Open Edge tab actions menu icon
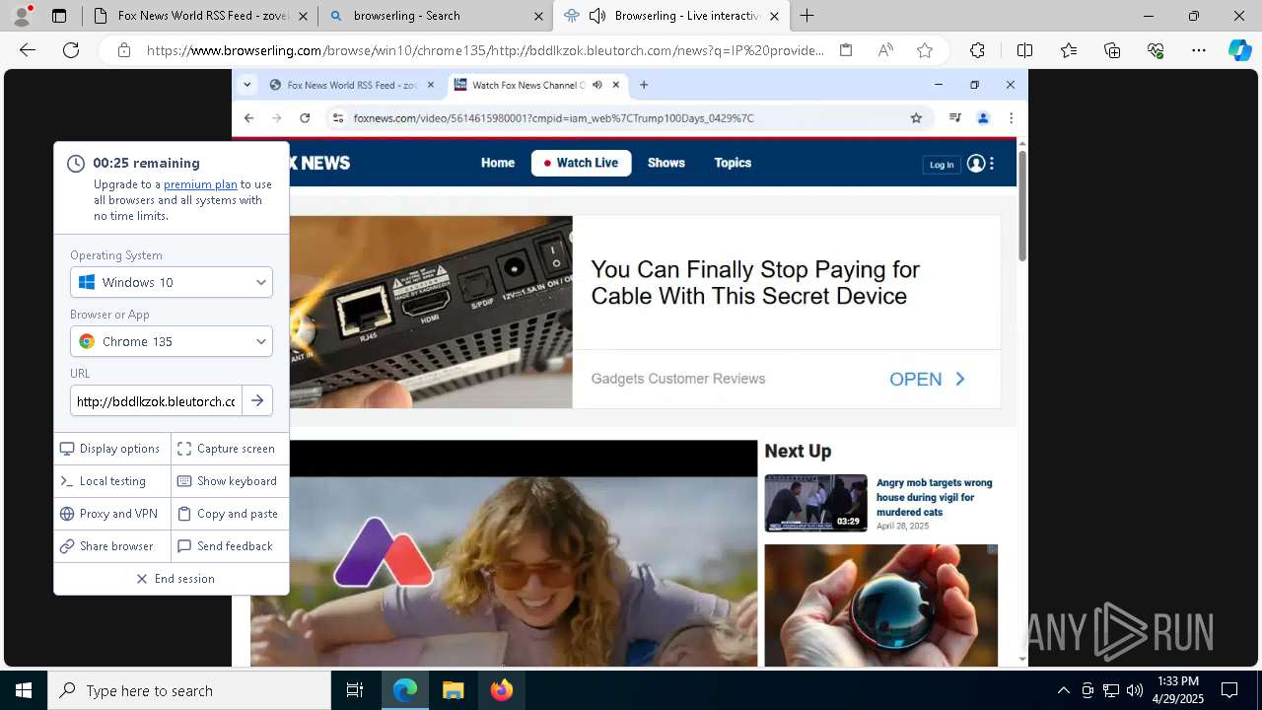 [x=59, y=16]
